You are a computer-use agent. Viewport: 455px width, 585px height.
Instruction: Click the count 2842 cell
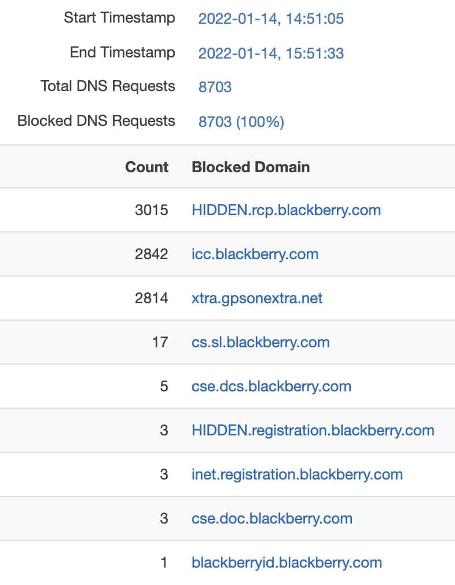(151, 254)
